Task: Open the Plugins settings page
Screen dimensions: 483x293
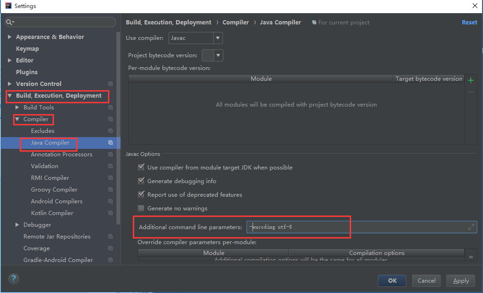Action: pos(27,72)
